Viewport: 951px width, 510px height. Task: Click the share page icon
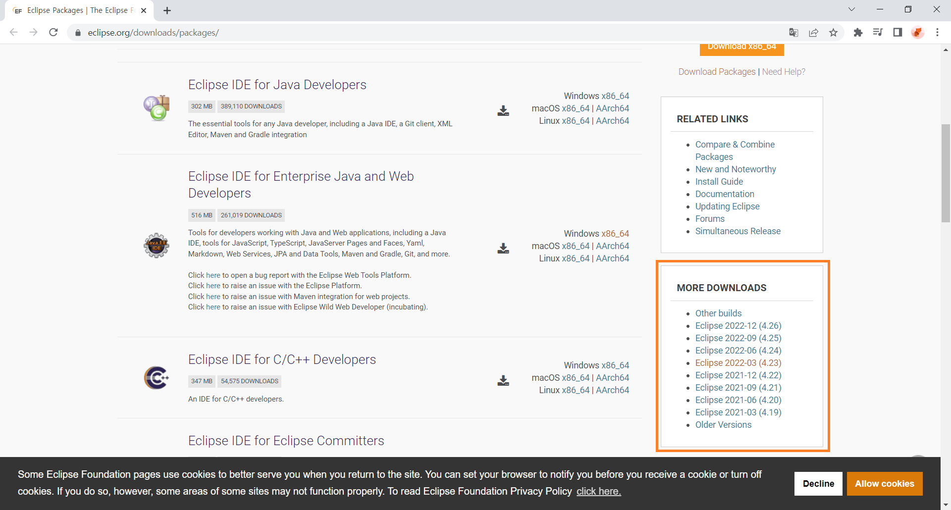[813, 32]
